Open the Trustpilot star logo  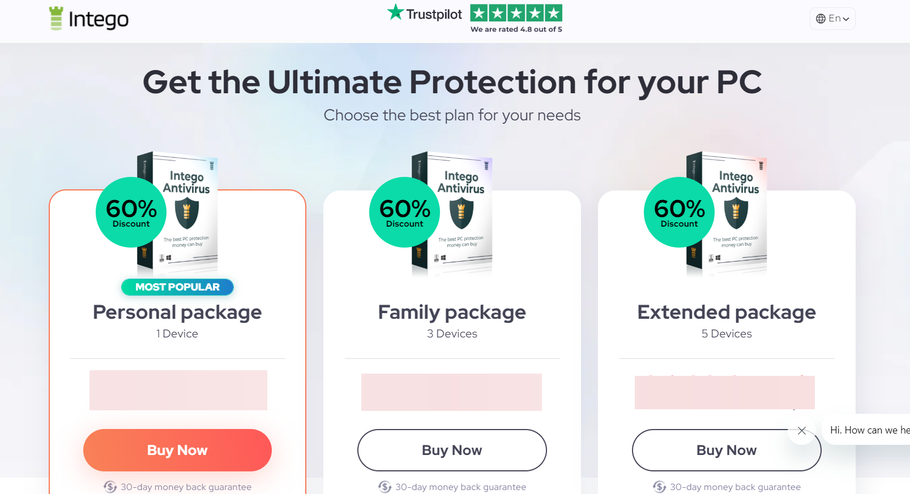pos(424,14)
